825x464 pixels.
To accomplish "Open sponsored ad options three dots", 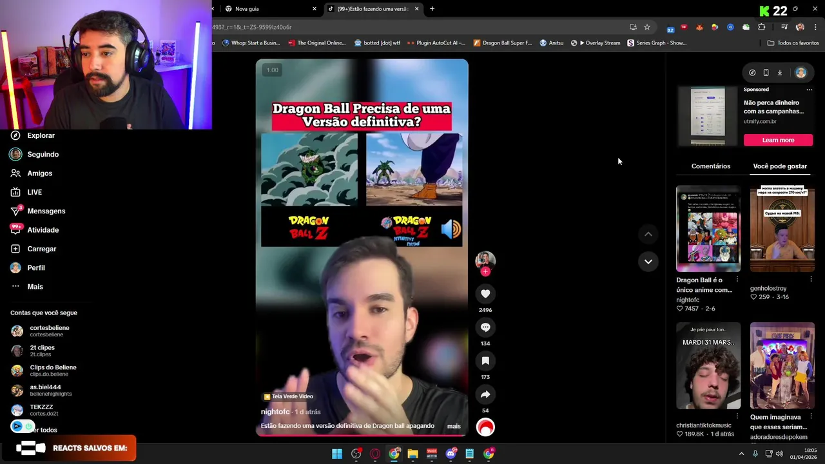I will click(809, 90).
